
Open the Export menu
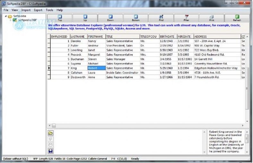(x=38, y=10)
